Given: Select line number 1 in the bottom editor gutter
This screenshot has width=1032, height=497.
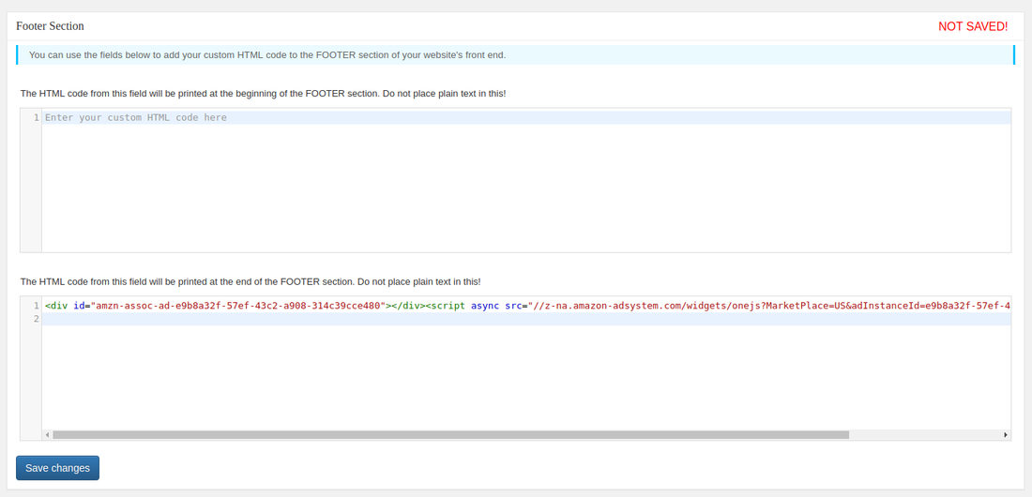Looking at the screenshot, I should pos(37,306).
